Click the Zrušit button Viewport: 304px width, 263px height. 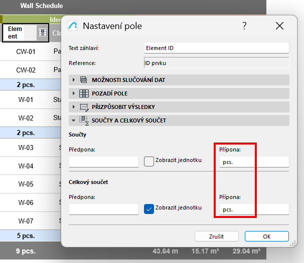click(x=216, y=236)
